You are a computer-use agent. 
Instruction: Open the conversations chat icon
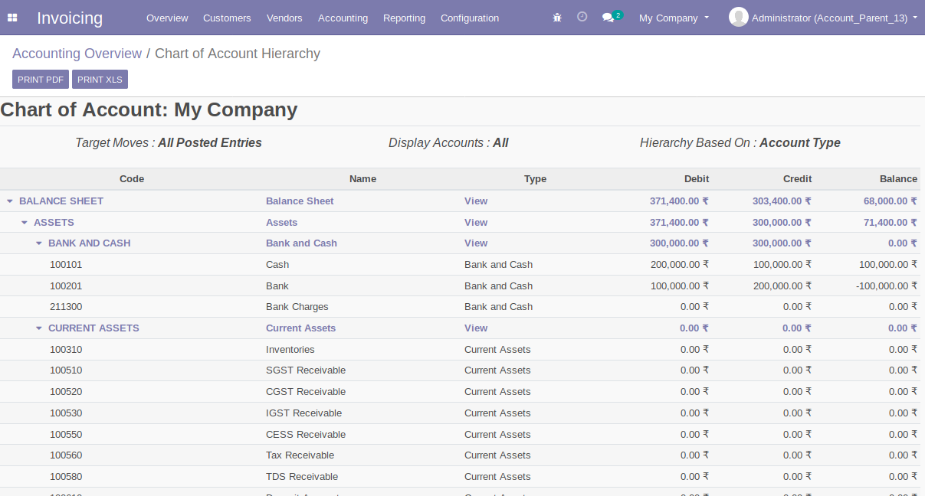[608, 18]
